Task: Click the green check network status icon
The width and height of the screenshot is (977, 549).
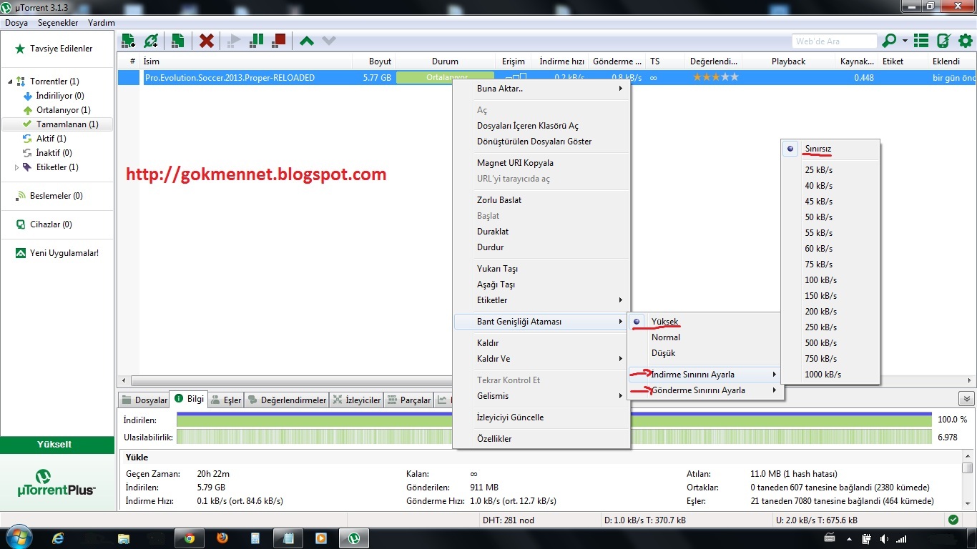Action: (953, 520)
